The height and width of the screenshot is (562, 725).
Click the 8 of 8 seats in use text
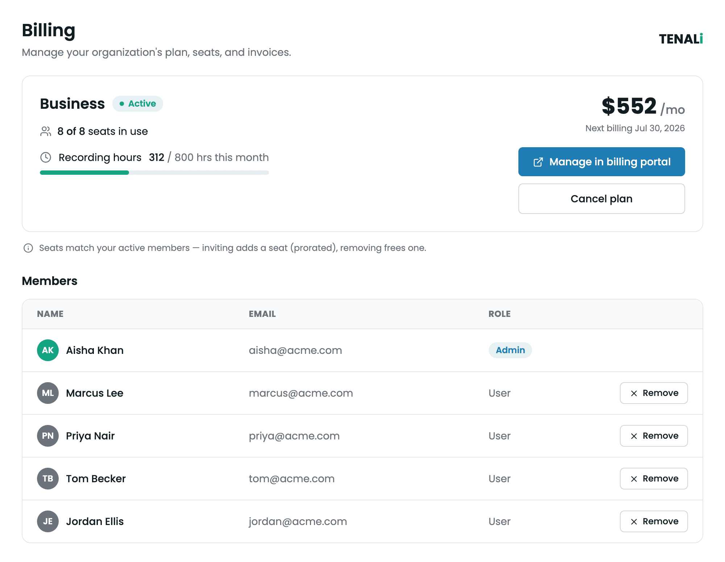coord(103,131)
